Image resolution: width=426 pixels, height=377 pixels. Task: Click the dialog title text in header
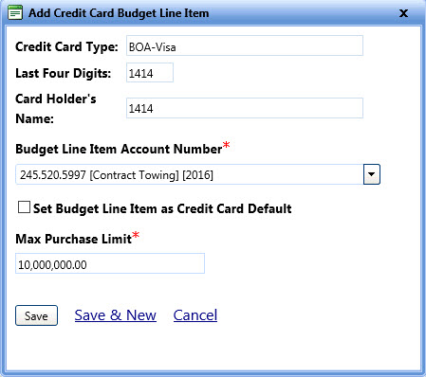[119, 13]
